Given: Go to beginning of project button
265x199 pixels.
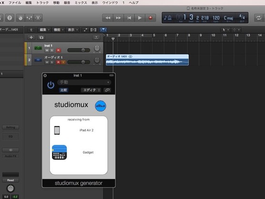Looking at the screenshot, I should tap(129, 18).
